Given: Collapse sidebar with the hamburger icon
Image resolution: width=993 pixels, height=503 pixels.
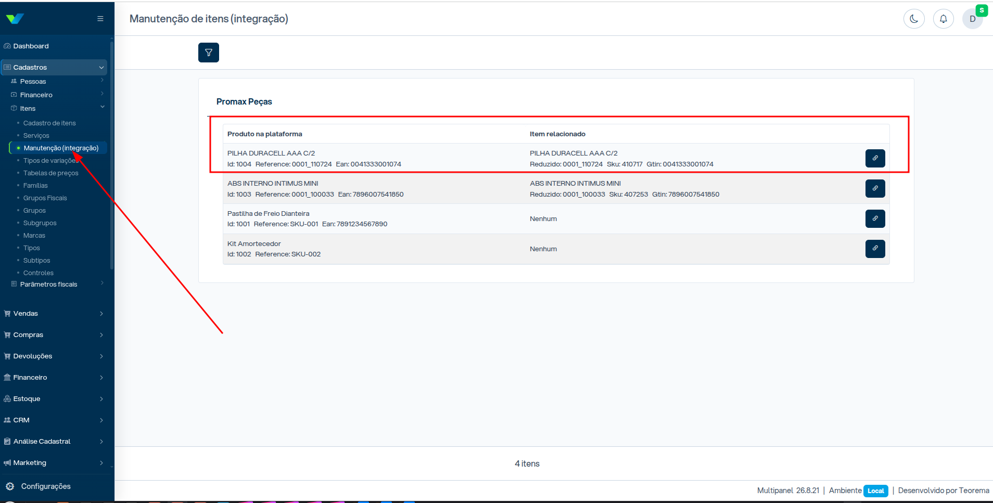Looking at the screenshot, I should coord(100,19).
